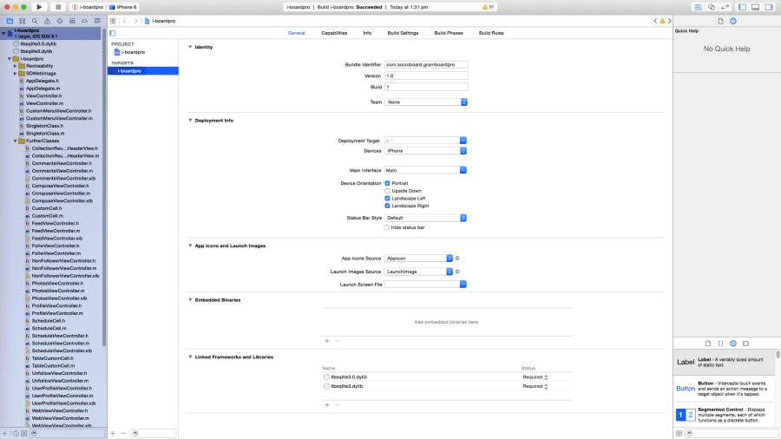Switch to the Capabilities tab

[x=334, y=33]
